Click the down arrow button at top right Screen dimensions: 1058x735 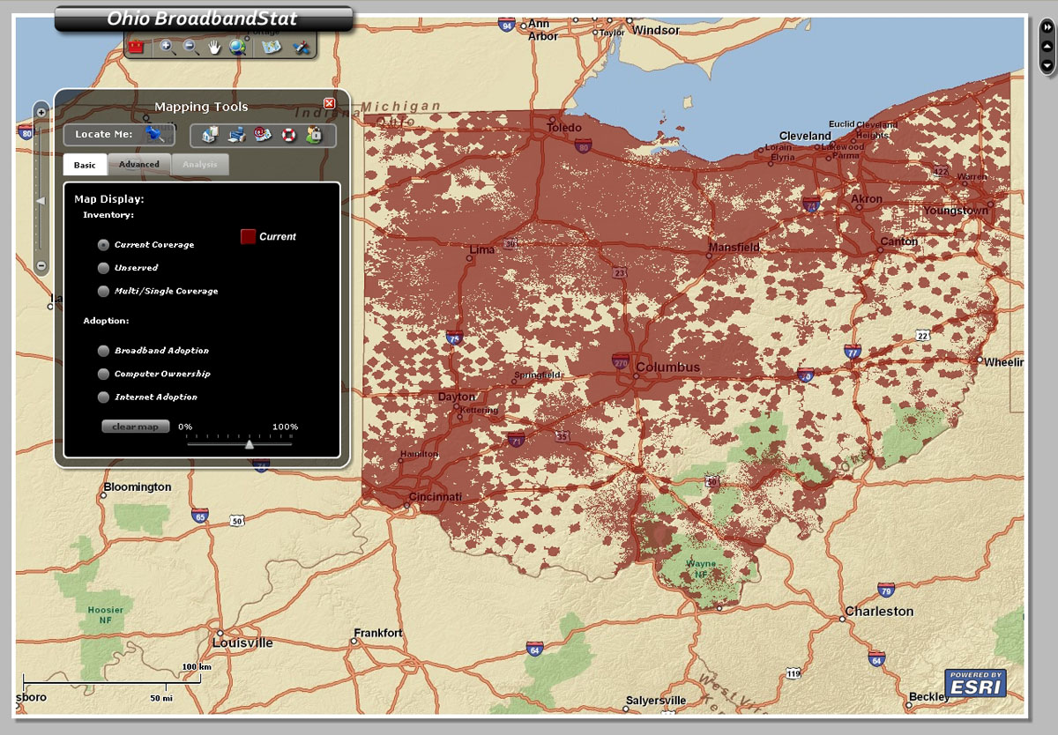(x=1047, y=65)
